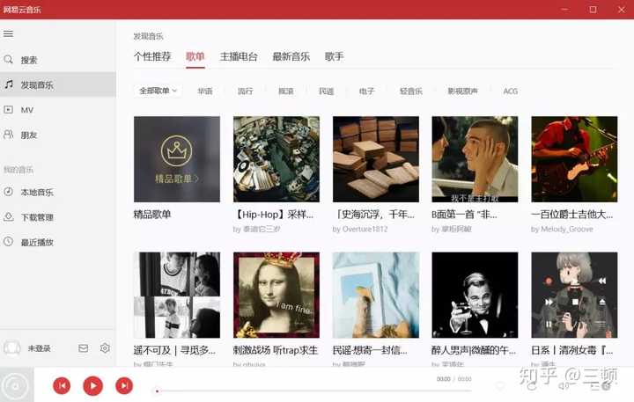Open the settings gear icon

click(x=105, y=347)
